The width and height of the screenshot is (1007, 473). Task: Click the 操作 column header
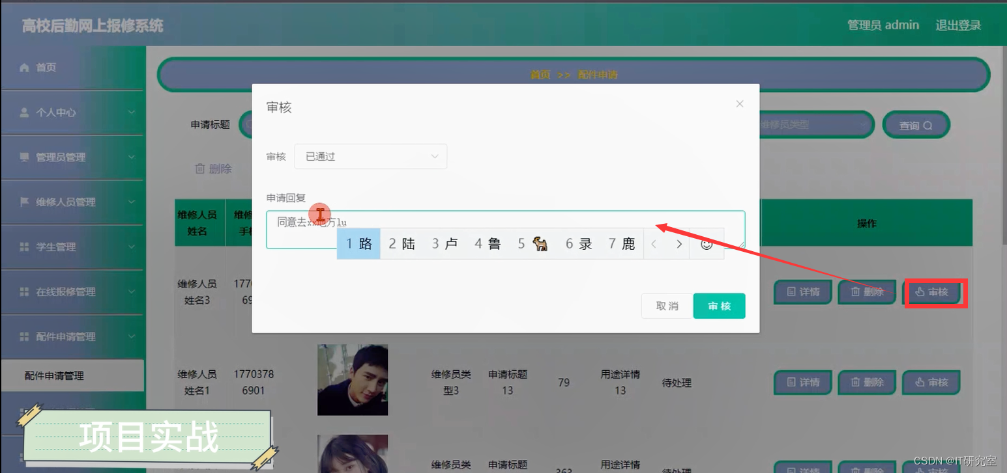(x=867, y=223)
